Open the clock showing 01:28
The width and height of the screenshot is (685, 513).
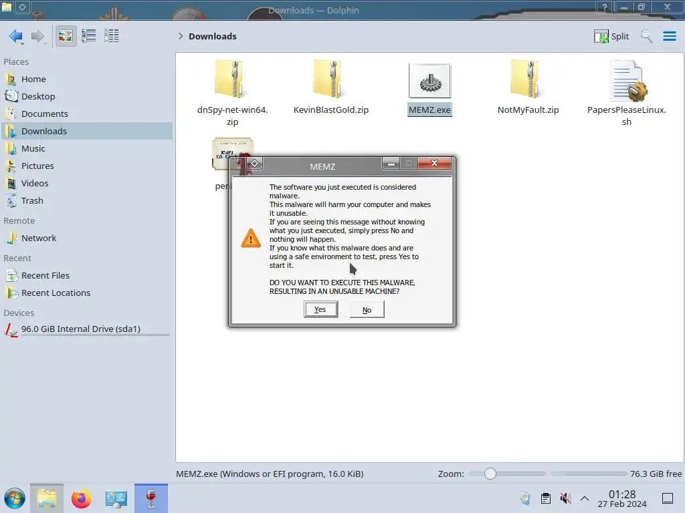622,499
